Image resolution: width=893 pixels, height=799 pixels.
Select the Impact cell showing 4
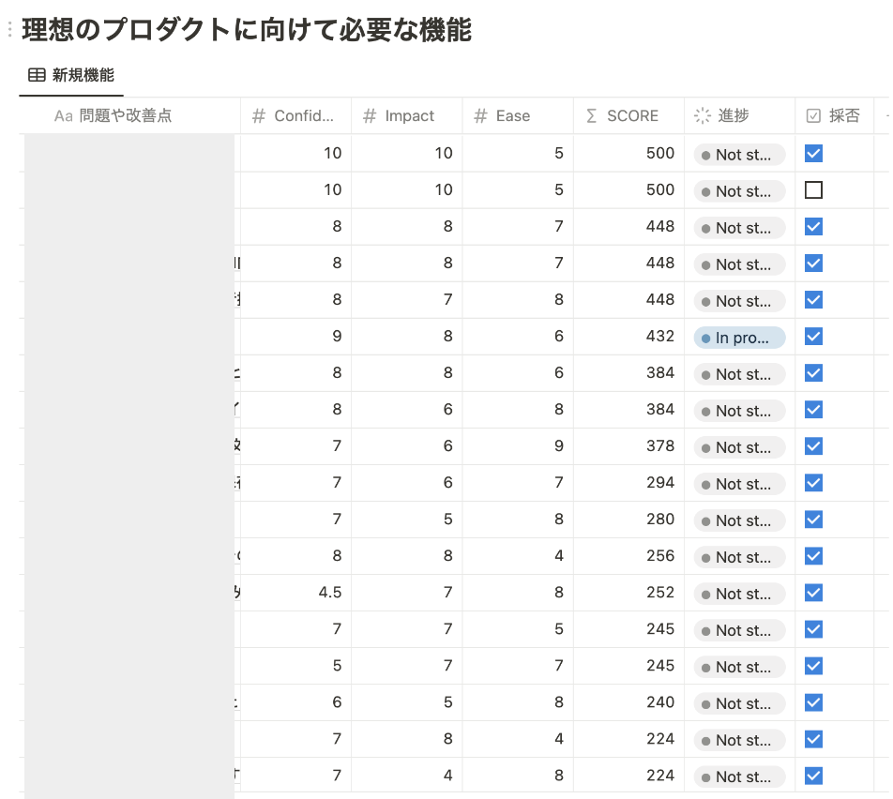coord(407,775)
